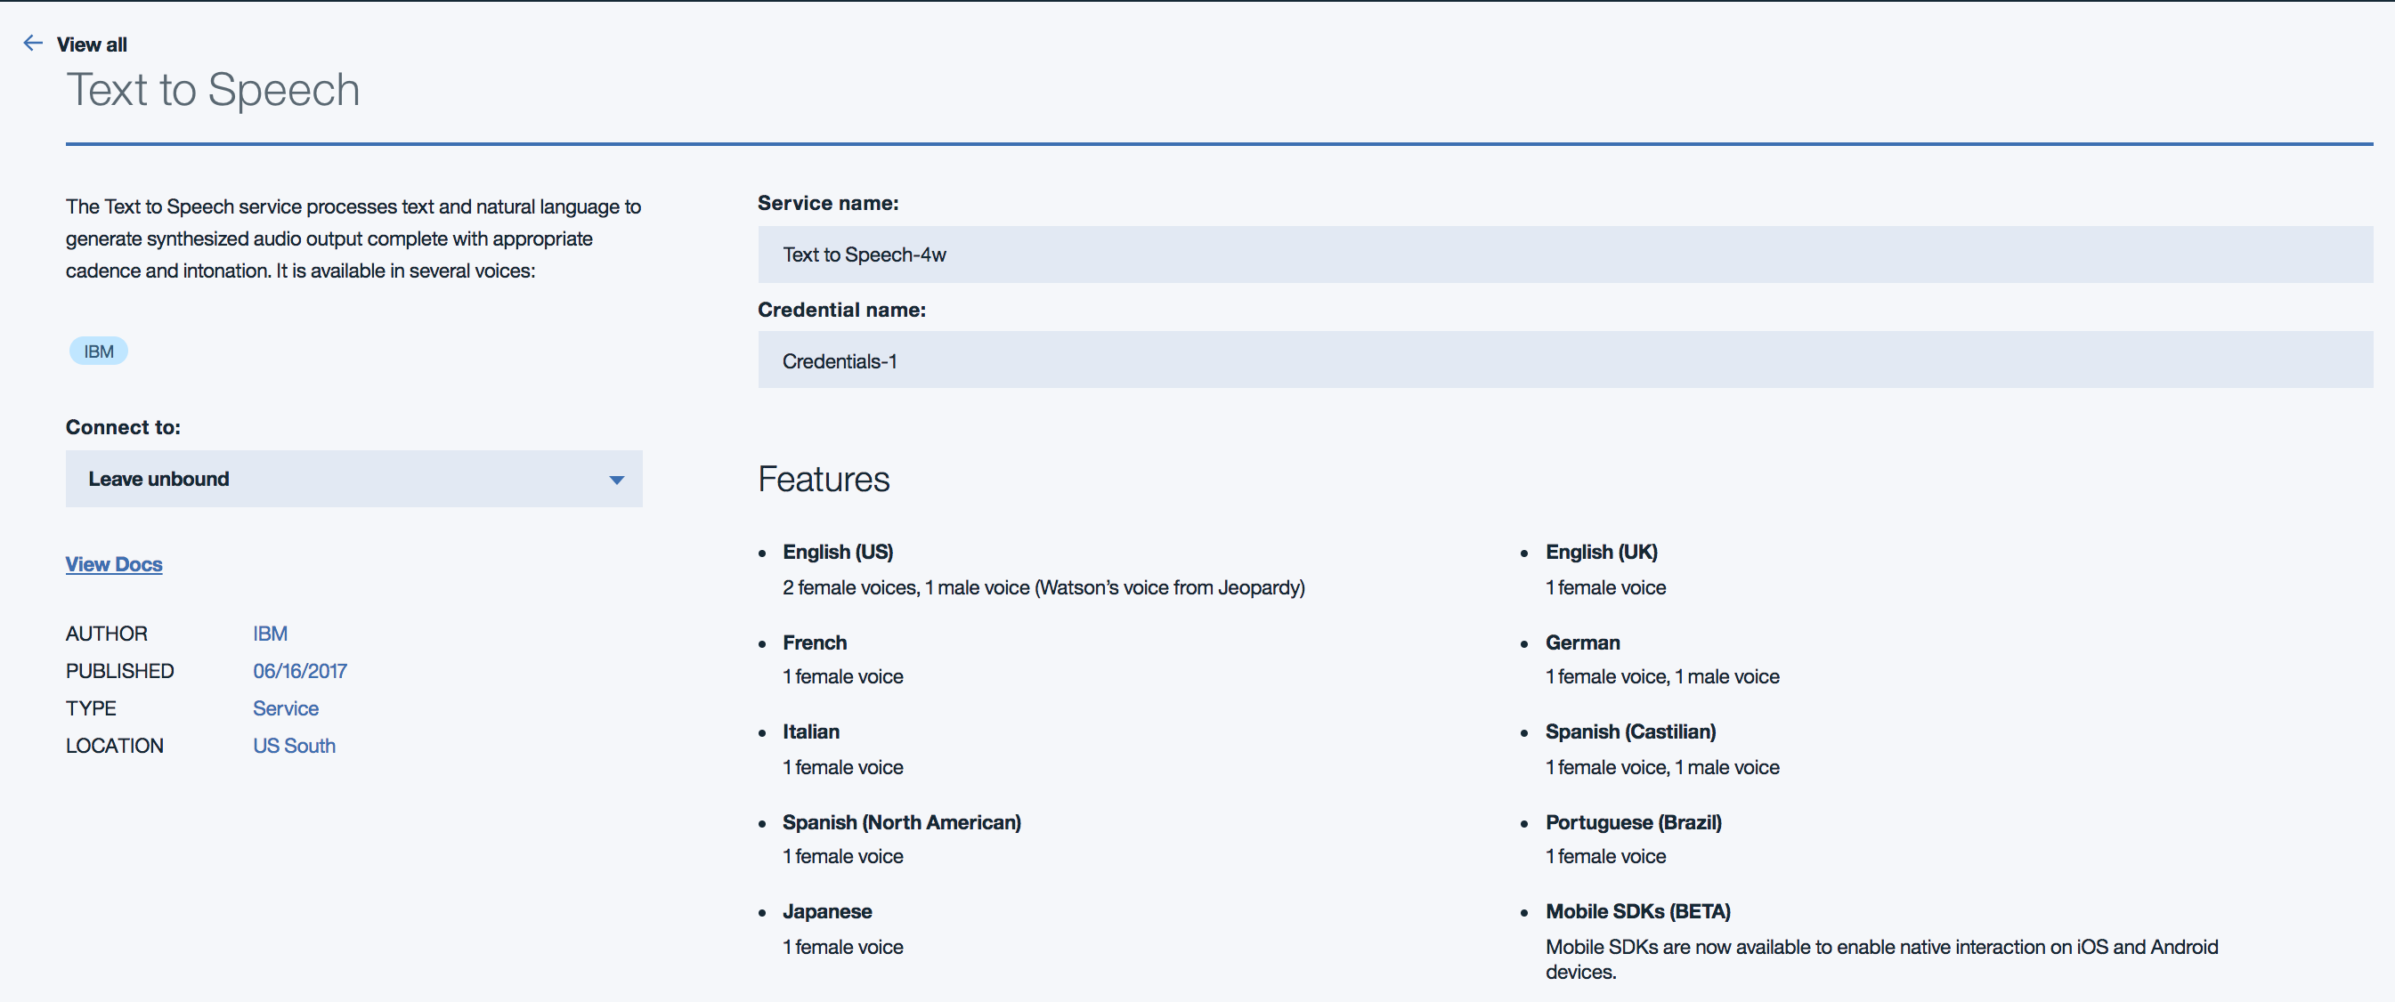Screen dimensions: 2395x1002
Task: Click the Mobile SDKs availability description text
Action: (x=1882, y=959)
